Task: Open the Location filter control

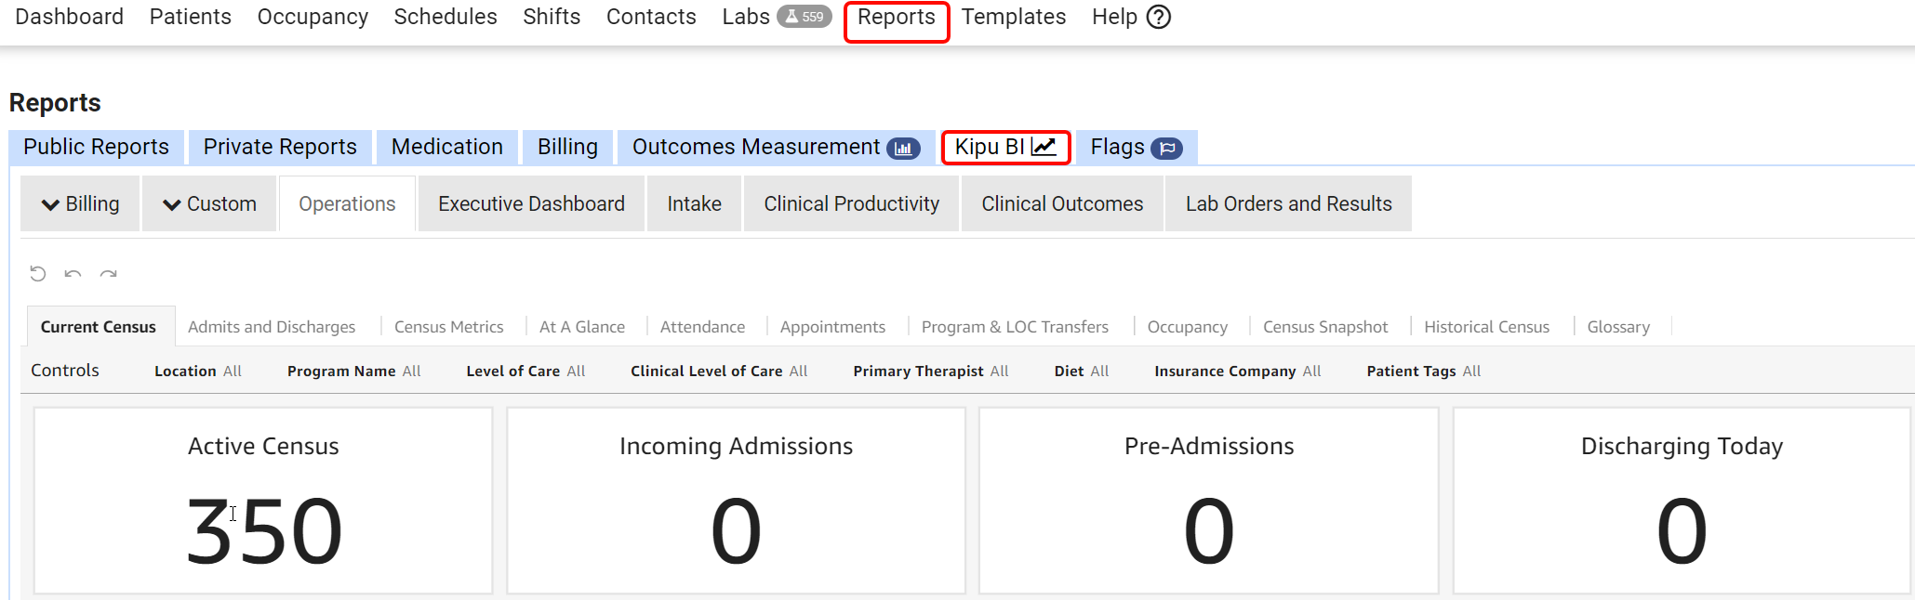Action: pyautogui.click(x=198, y=371)
